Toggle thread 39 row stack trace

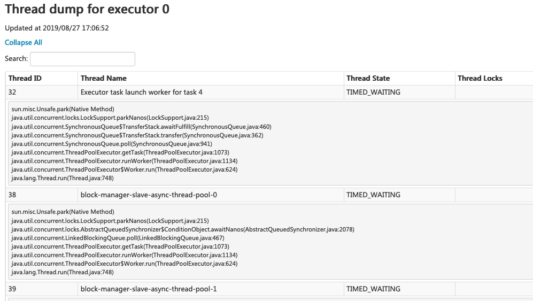[x=269, y=289]
